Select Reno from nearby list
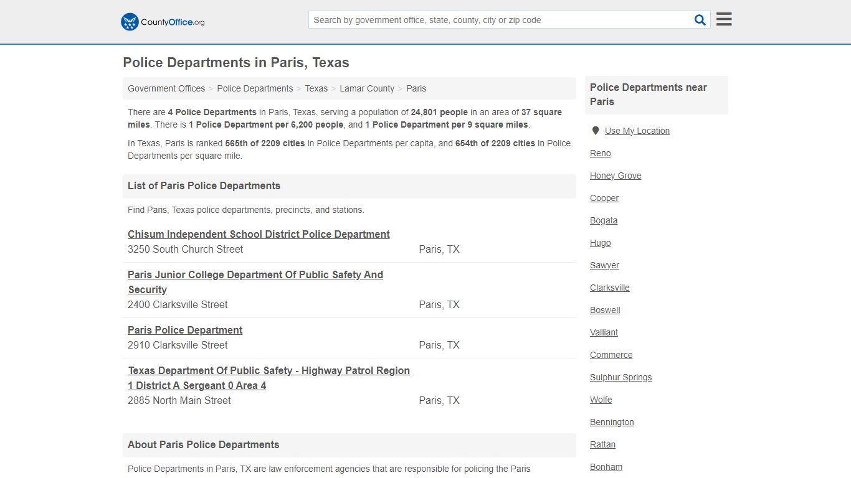 (601, 153)
